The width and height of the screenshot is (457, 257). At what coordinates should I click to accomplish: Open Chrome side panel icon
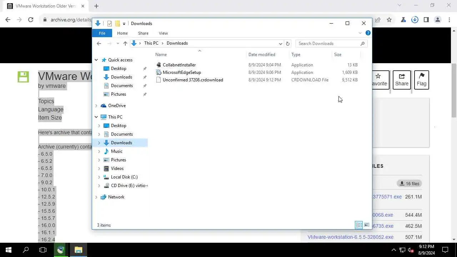tap(426, 20)
